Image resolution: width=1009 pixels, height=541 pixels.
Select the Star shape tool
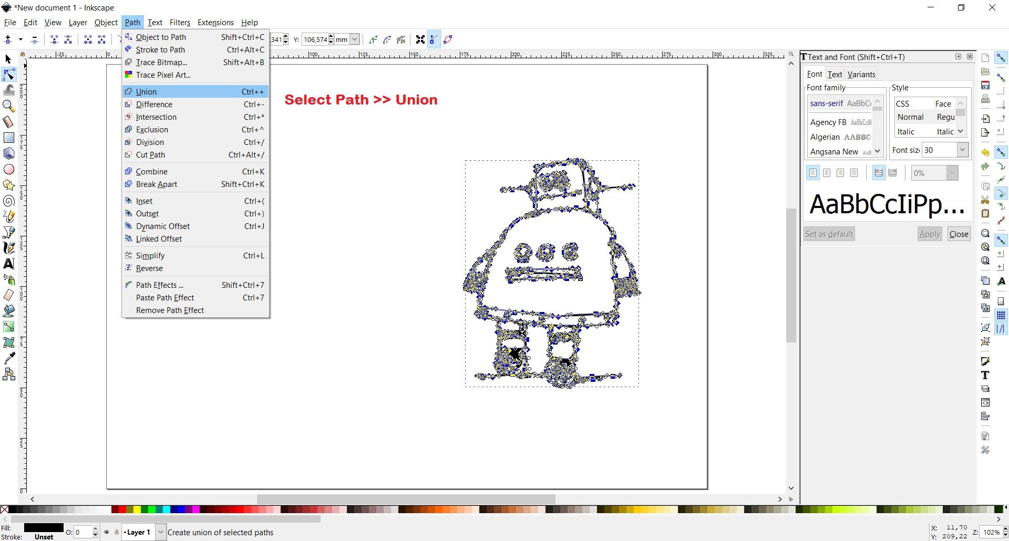8,185
